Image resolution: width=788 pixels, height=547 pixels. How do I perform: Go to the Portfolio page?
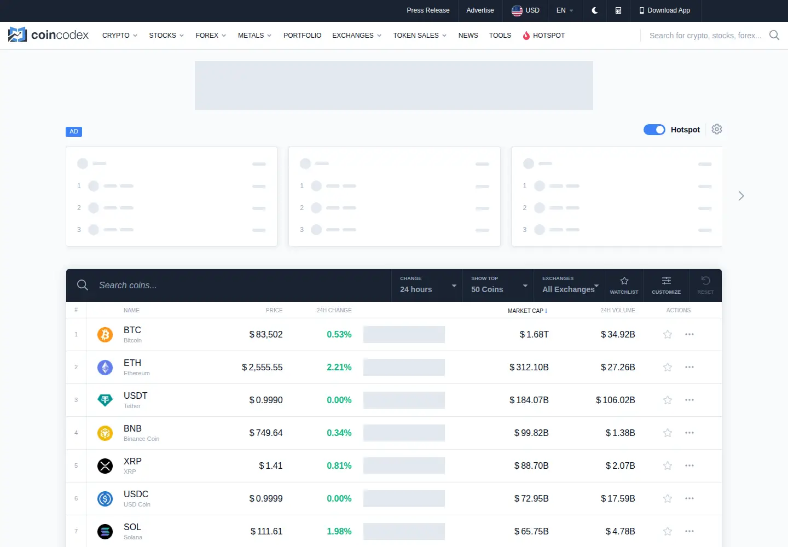[x=302, y=36]
